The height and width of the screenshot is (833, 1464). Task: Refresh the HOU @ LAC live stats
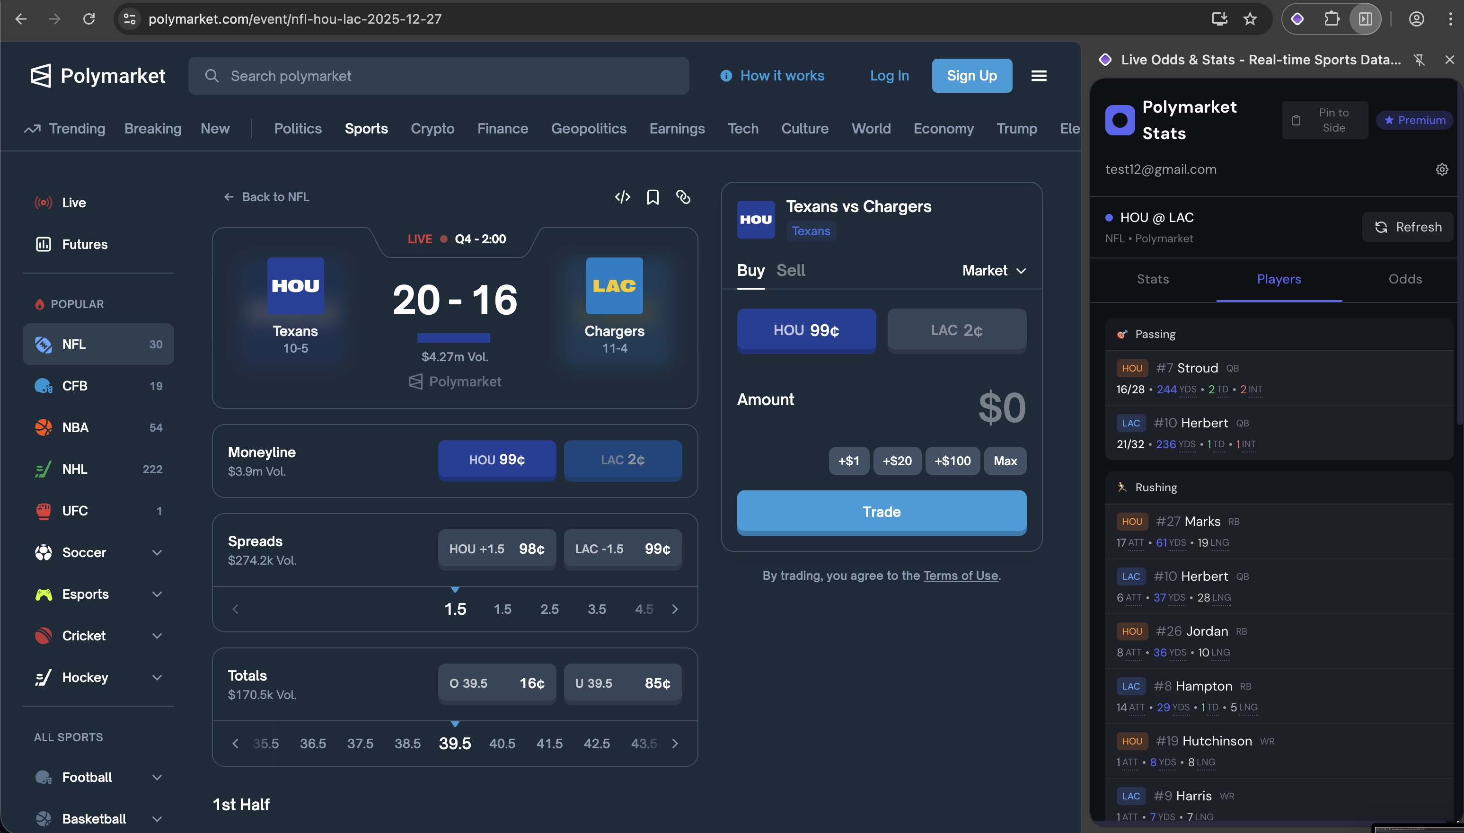[1407, 227]
